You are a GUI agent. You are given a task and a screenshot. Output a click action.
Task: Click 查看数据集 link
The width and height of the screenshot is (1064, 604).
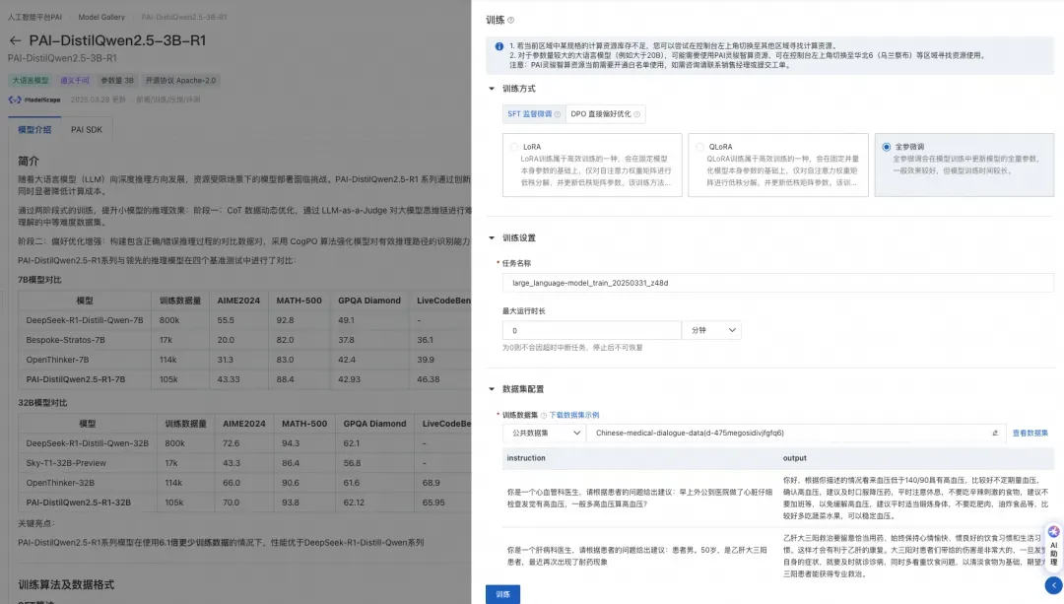click(1031, 433)
